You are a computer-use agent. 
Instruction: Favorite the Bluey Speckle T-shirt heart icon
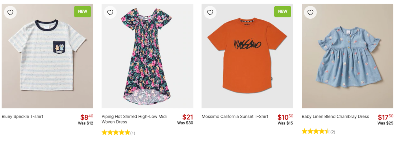[x=10, y=12]
